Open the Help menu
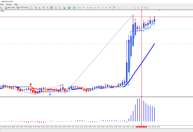Image resolution: width=193 pixels, height=132 pixels. pyautogui.click(x=16, y=4)
